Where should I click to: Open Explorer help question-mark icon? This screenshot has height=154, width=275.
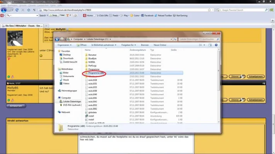(216, 45)
